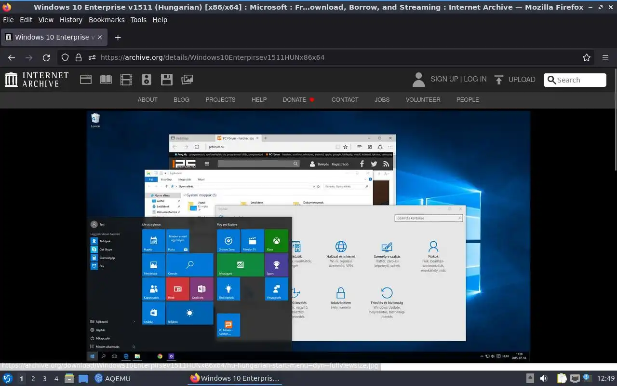Open the VOLUNTEER navigation link

tap(423, 100)
